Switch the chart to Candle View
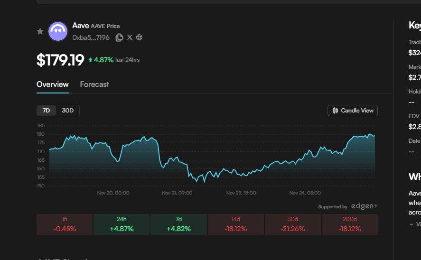 tap(353, 111)
